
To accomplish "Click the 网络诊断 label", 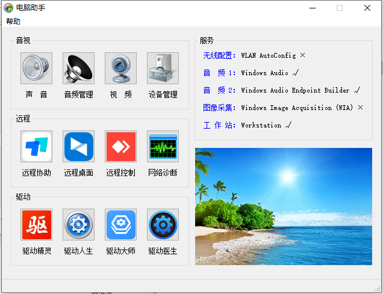I will (163, 173).
